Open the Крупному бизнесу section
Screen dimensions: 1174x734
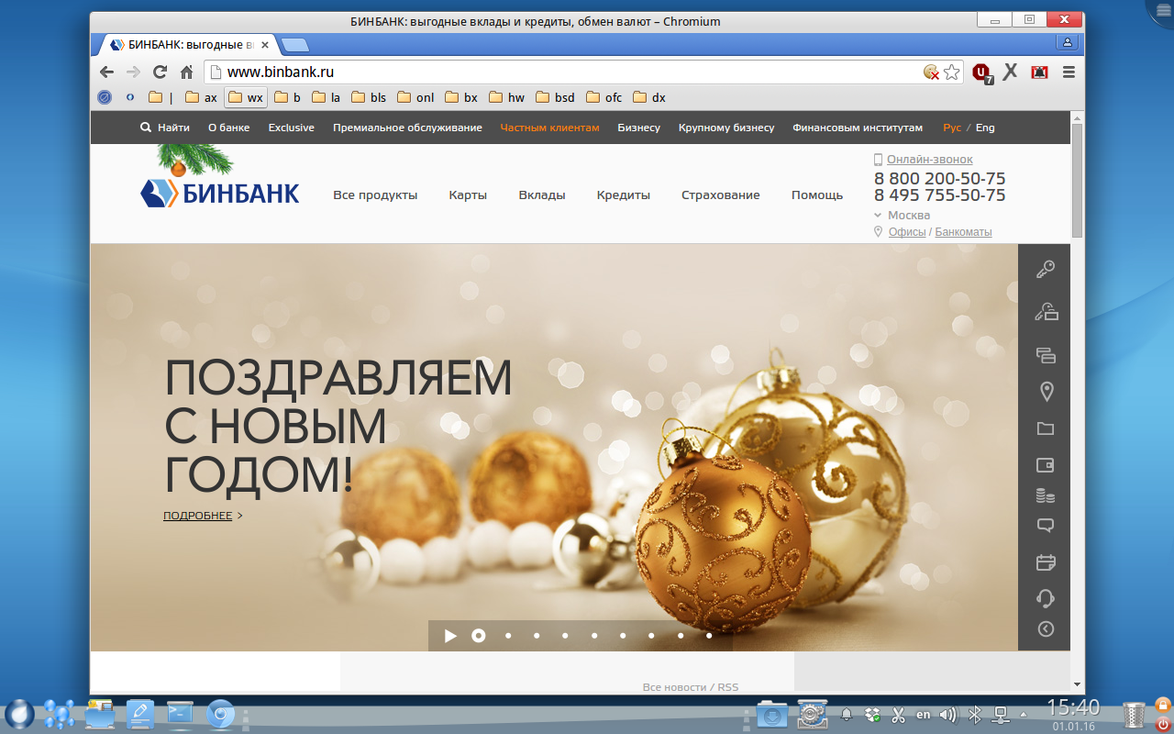726,128
